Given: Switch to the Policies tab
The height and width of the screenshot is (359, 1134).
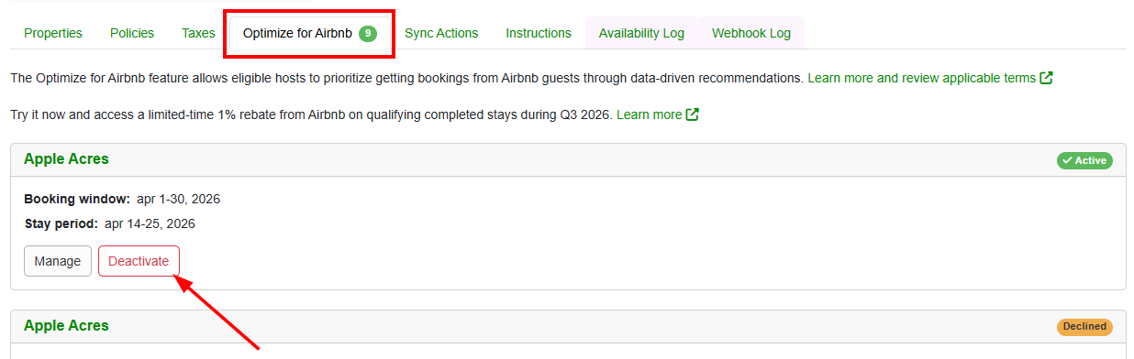Looking at the screenshot, I should pos(132,33).
